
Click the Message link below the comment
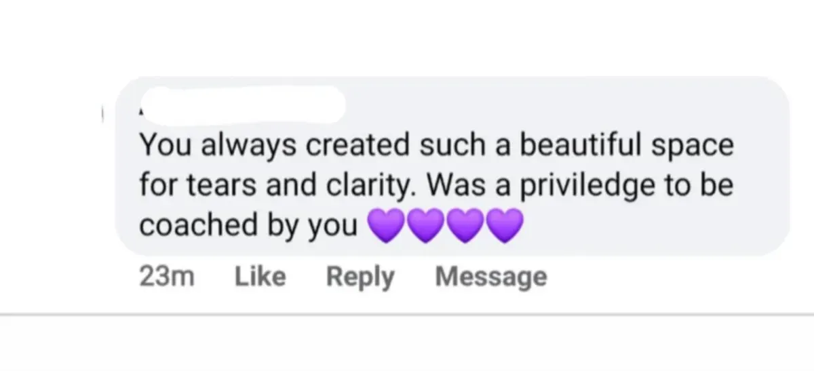tap(490, 277)
